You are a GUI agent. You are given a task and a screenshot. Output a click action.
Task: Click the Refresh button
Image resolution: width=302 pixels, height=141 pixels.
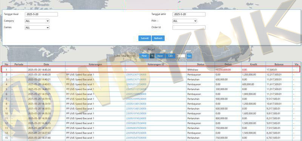[x=158, y=38]
